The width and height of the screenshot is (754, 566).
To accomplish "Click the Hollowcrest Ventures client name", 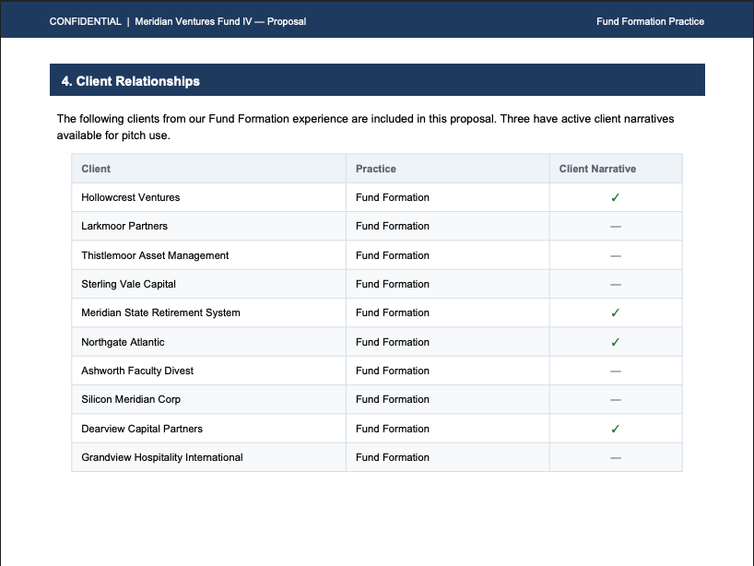I will (130, 197).
